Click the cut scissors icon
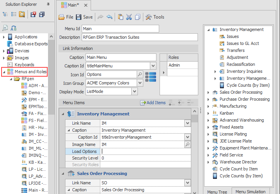Image resolution: width=280 pixels, height=194 pixels. click(x=129, y=17)
